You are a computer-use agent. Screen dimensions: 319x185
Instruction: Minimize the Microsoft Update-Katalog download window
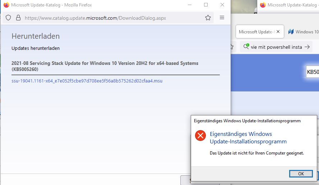(x=190, y=5)
